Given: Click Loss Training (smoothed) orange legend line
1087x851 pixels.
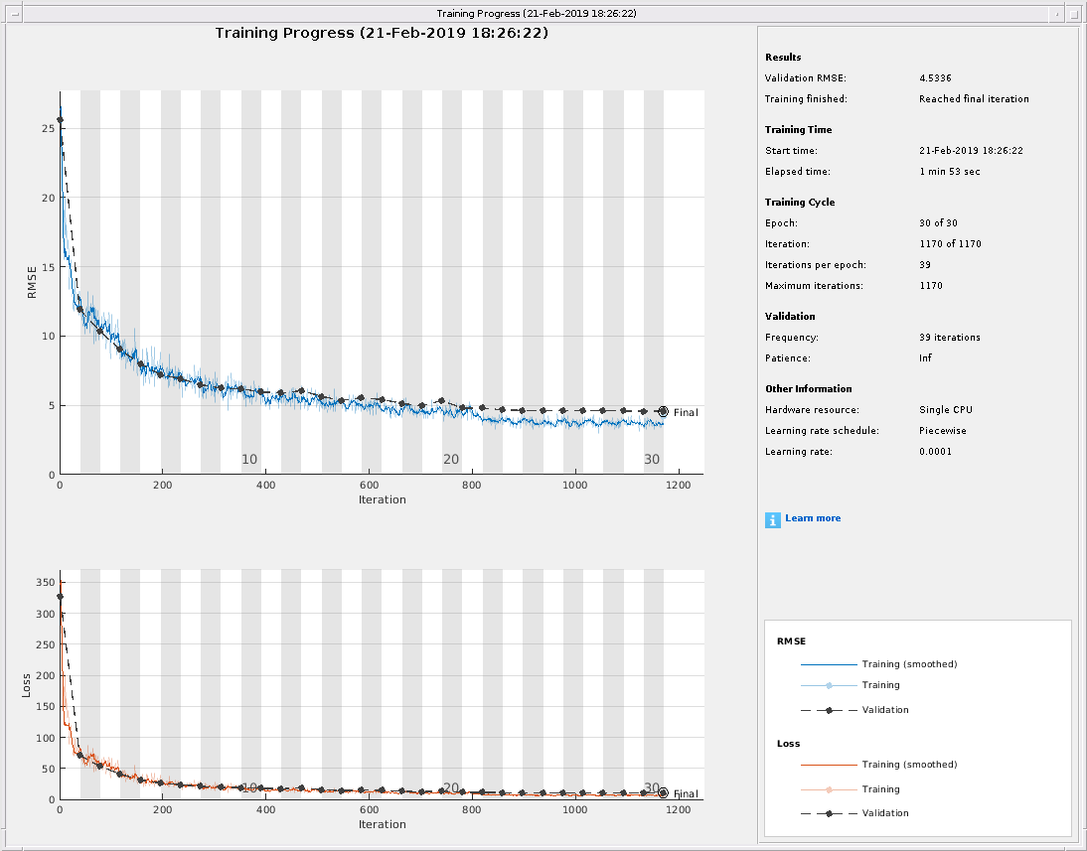Looking at the screenshot, I should [828, 765].
